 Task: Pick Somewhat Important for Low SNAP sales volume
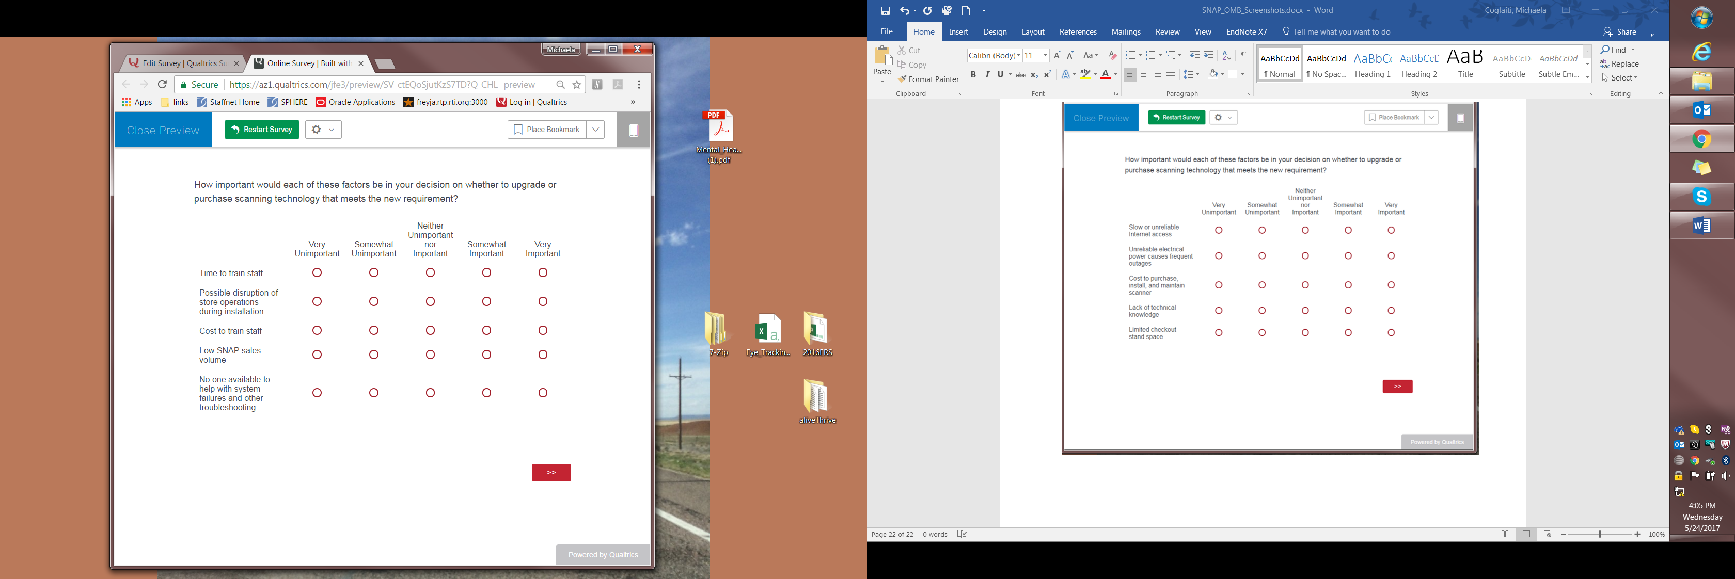click(x=486, y=355)
